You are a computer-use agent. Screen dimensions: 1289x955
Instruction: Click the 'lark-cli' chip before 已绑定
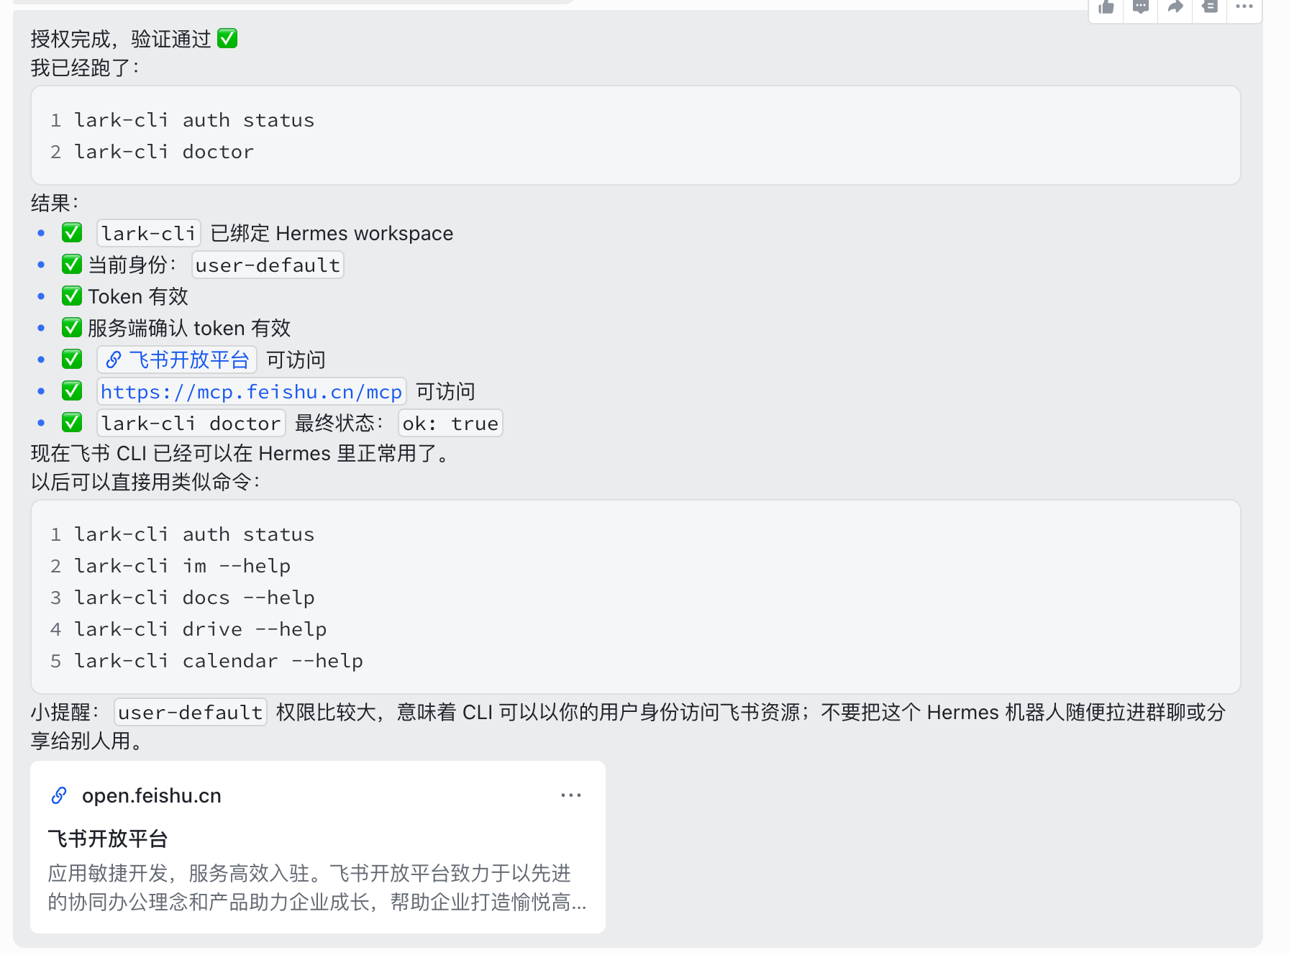149,233
